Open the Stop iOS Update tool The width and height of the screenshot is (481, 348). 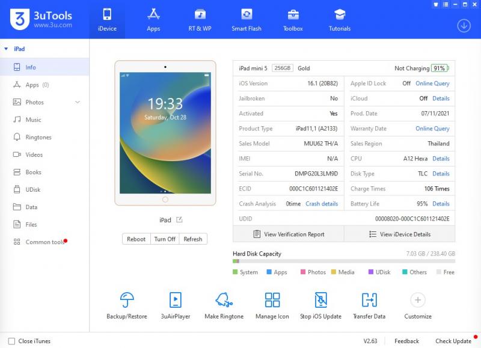point(320,305)
